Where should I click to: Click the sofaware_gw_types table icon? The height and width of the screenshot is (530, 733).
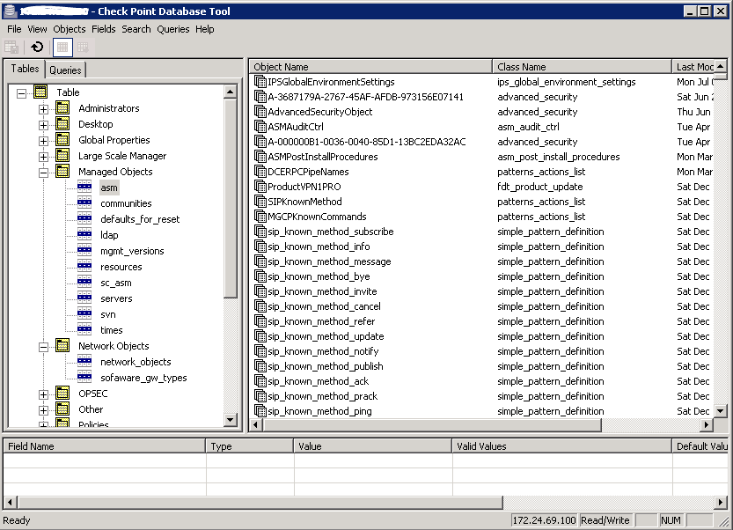coord(84,378)
